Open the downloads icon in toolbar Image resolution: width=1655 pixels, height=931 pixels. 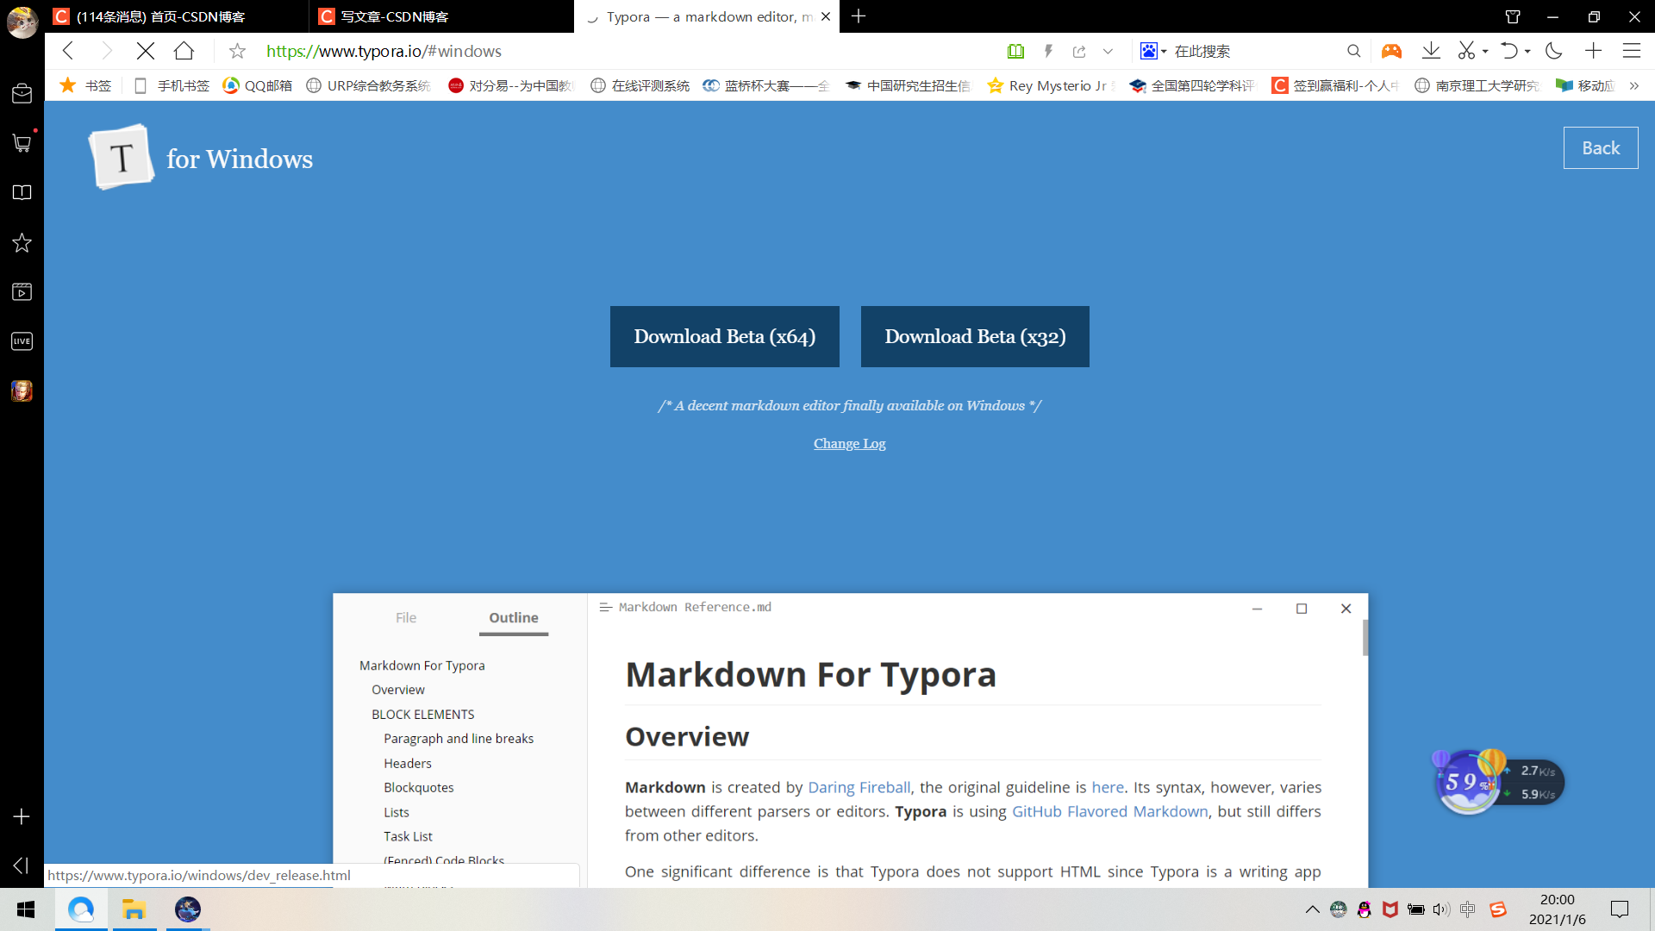click(1431, 52)
